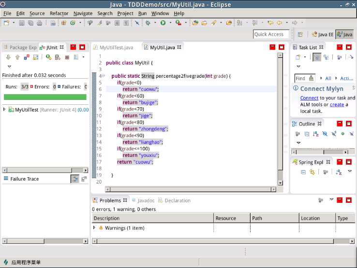Click the Run Last Tool external tools icon

pyautogui.click(x=178, y=23)
